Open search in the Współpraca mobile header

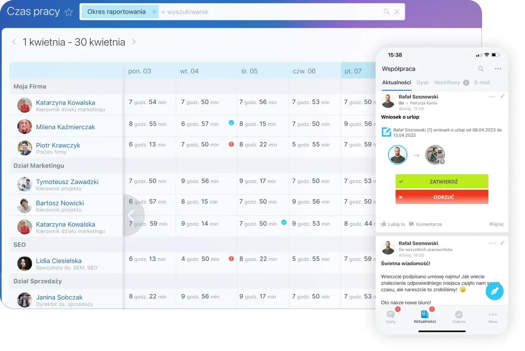(x=481, y=69)
